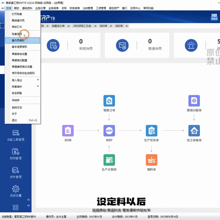This screenshot has width=220, height=220.
Task: Click the 普通消息 count label
Action: [x=155, y=49]
